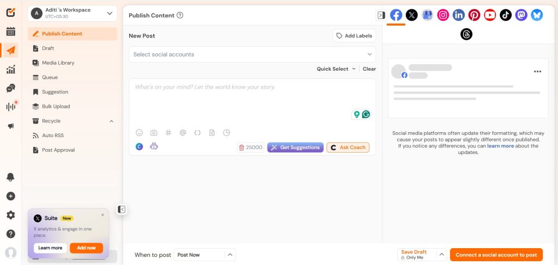This screenshot has width=558, height=265.
Task: Click the app logo at top left
Action: coord(11,13)
